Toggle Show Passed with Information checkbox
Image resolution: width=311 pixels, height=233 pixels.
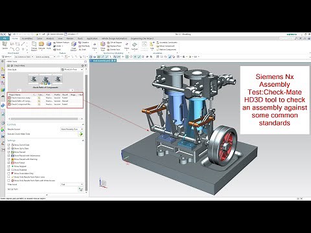click(8, 155)
